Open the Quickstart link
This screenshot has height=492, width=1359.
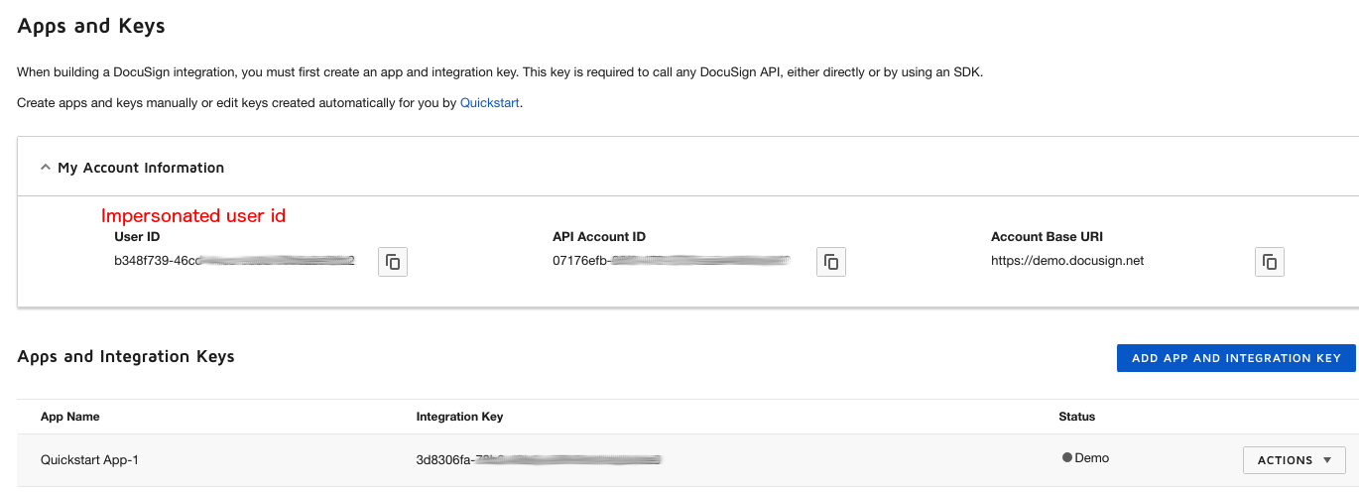[x=490, y=102]
